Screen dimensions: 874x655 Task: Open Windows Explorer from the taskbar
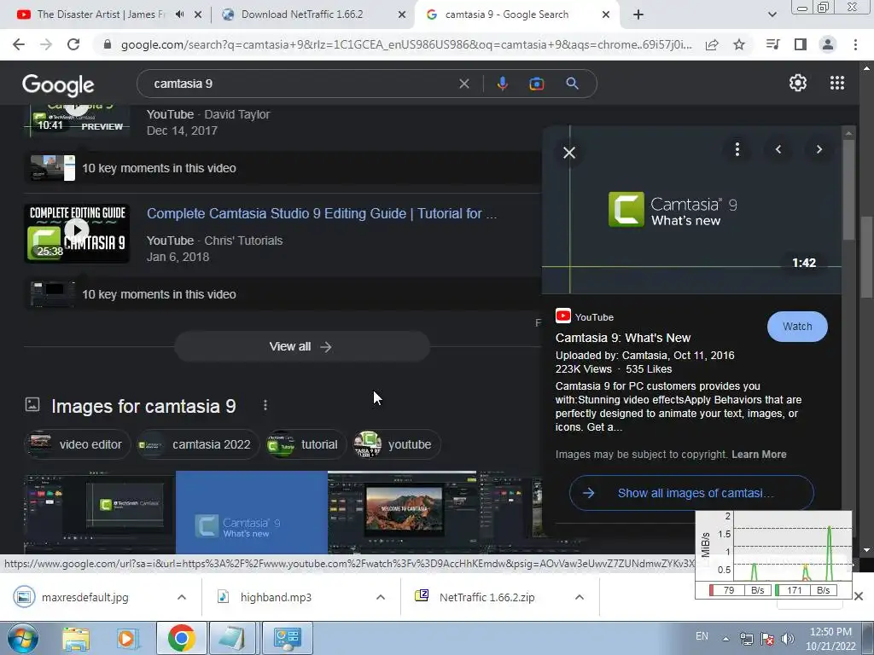click(x=76, y=638)
